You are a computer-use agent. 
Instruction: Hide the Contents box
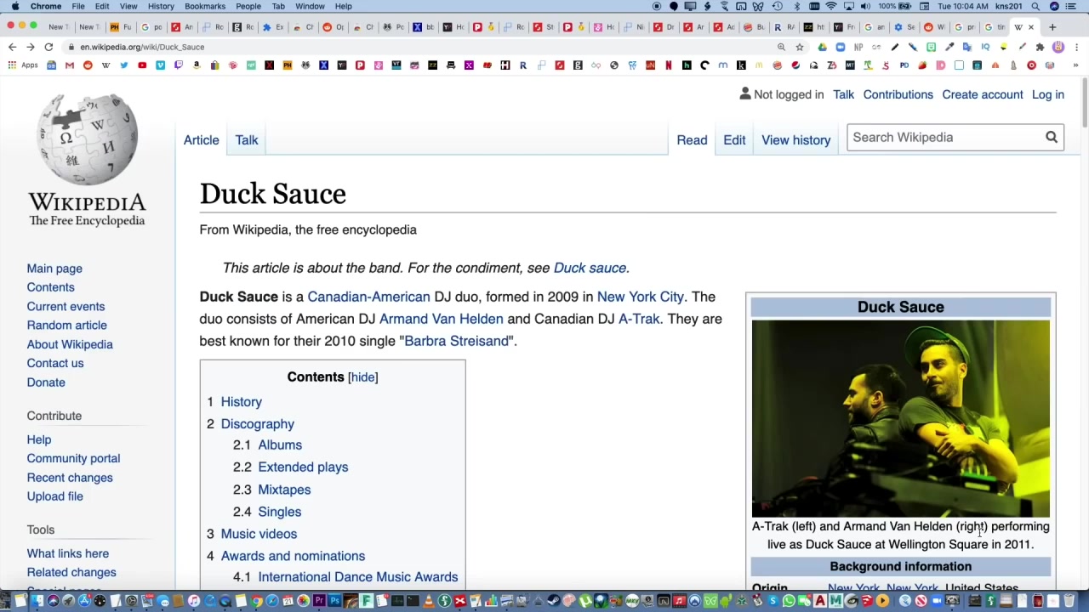[x=363, y=377]
